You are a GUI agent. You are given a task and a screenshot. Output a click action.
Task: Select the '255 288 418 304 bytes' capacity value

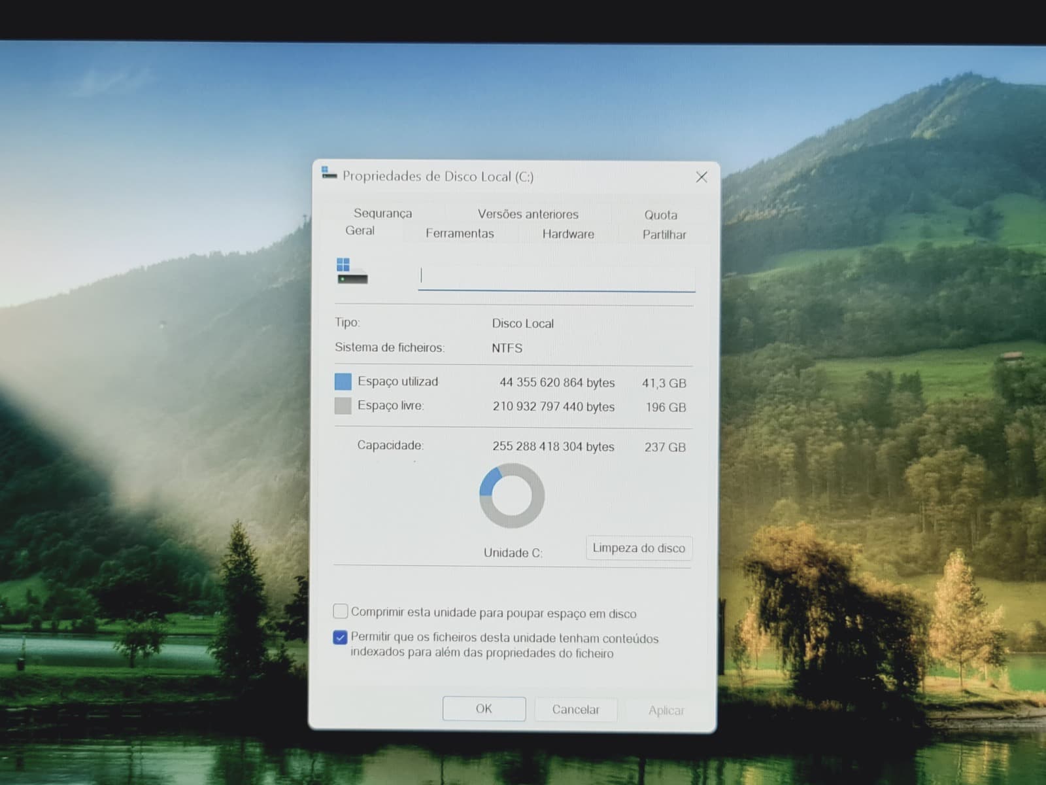click(553, 447)
